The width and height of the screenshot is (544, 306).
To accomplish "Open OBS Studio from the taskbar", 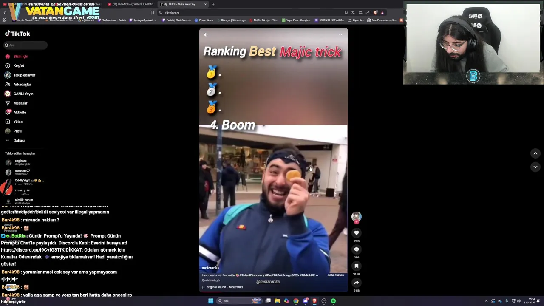I will click(x=324, y=301).
